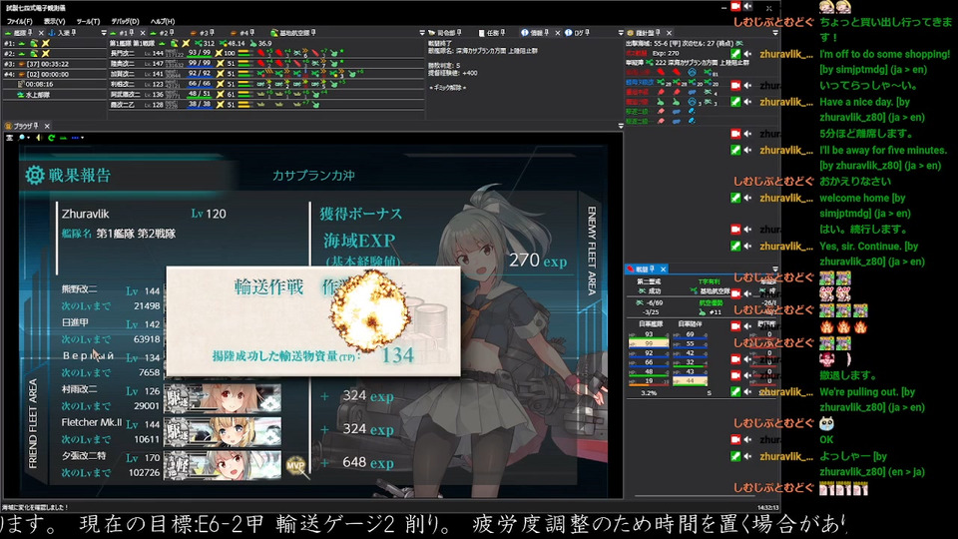
Task: Click the 輸送作戦 transport result popup
Action: 313,321
